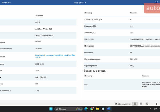This screenshot has height=112, width=160.
Task: Click the Заказные опции heading
Action: [95, 71]
